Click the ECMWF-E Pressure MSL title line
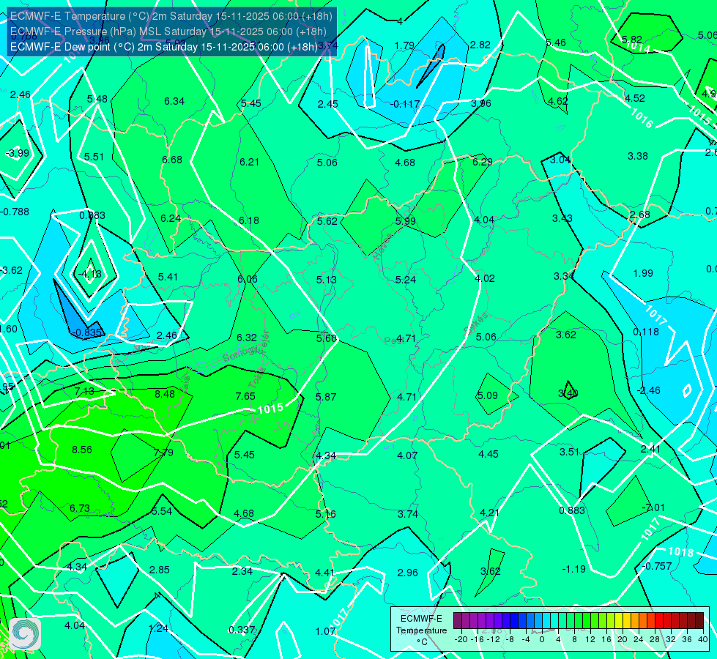717x659 pixels. point(168,31)
